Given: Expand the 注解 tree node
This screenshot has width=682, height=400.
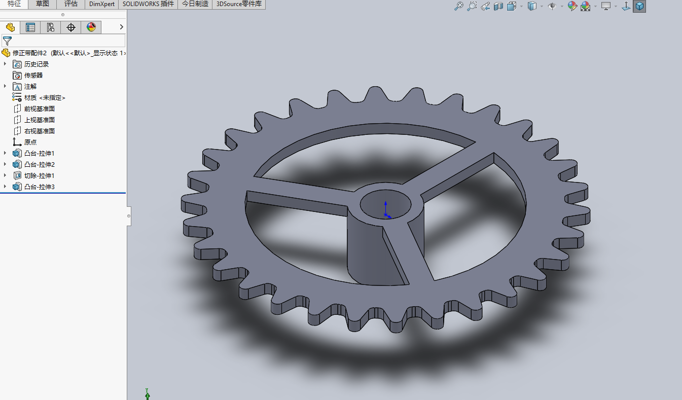Looking at the screenshot, I should [5, 87].
